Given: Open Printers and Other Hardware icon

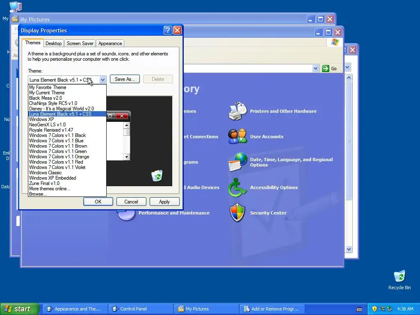Looking at the screenshot, I should coord(237,111).
